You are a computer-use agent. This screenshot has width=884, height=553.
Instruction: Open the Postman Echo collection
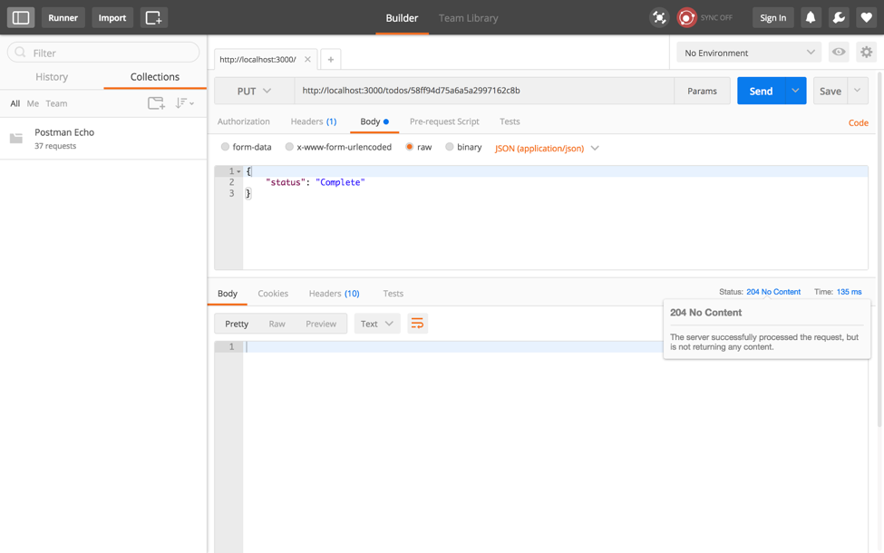pyautogui.click(x=103, y=138)
